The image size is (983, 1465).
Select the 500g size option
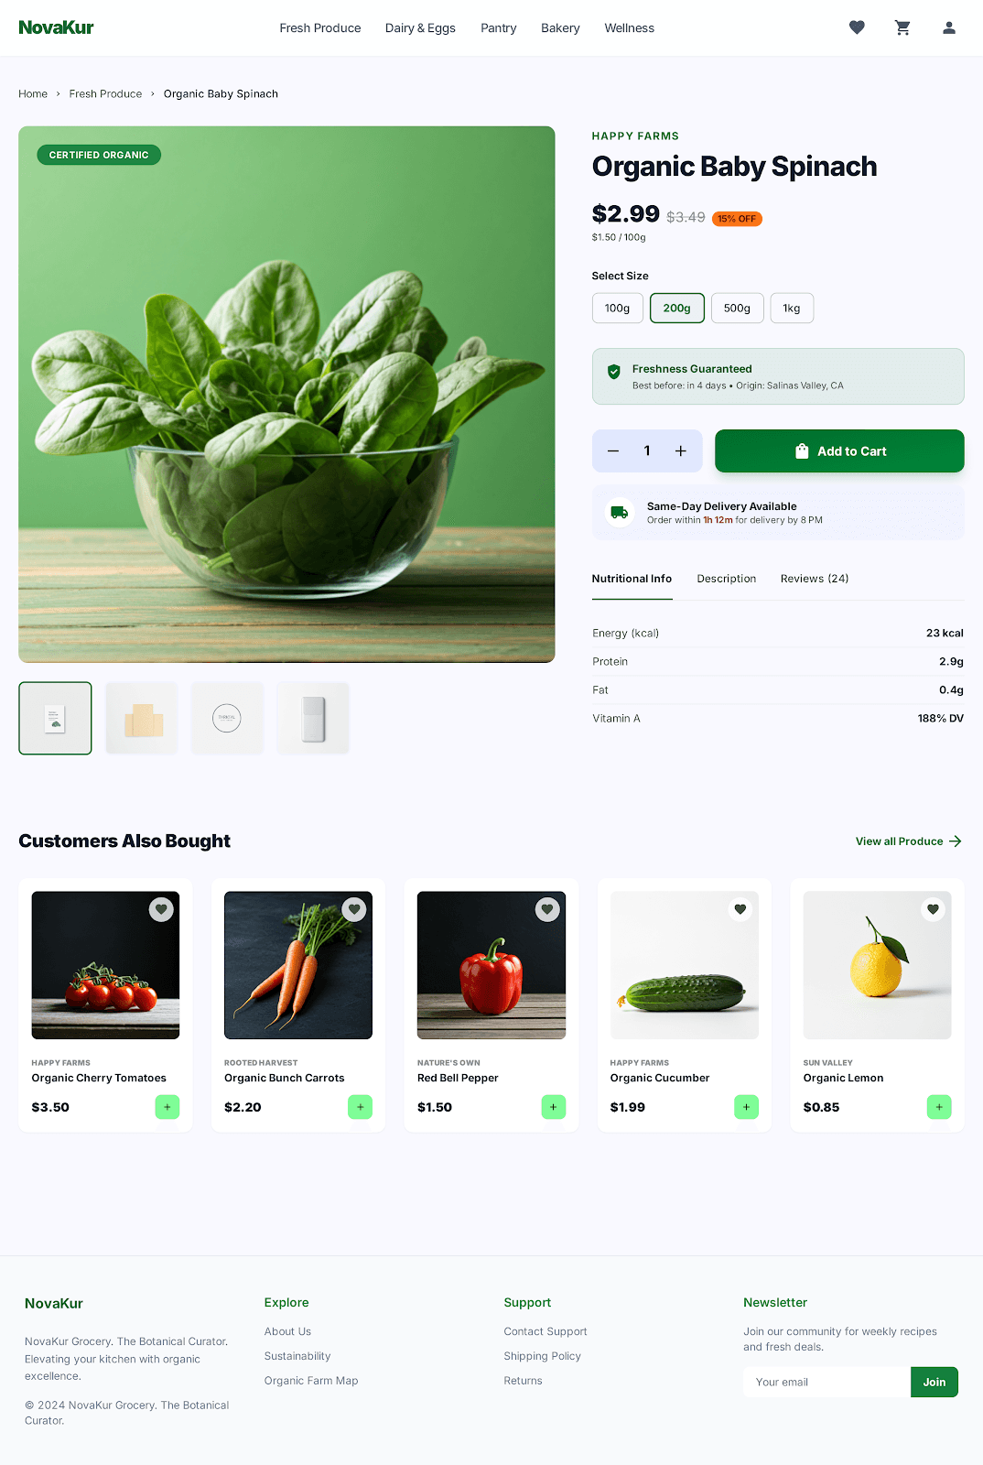click(x=737, y=309)
